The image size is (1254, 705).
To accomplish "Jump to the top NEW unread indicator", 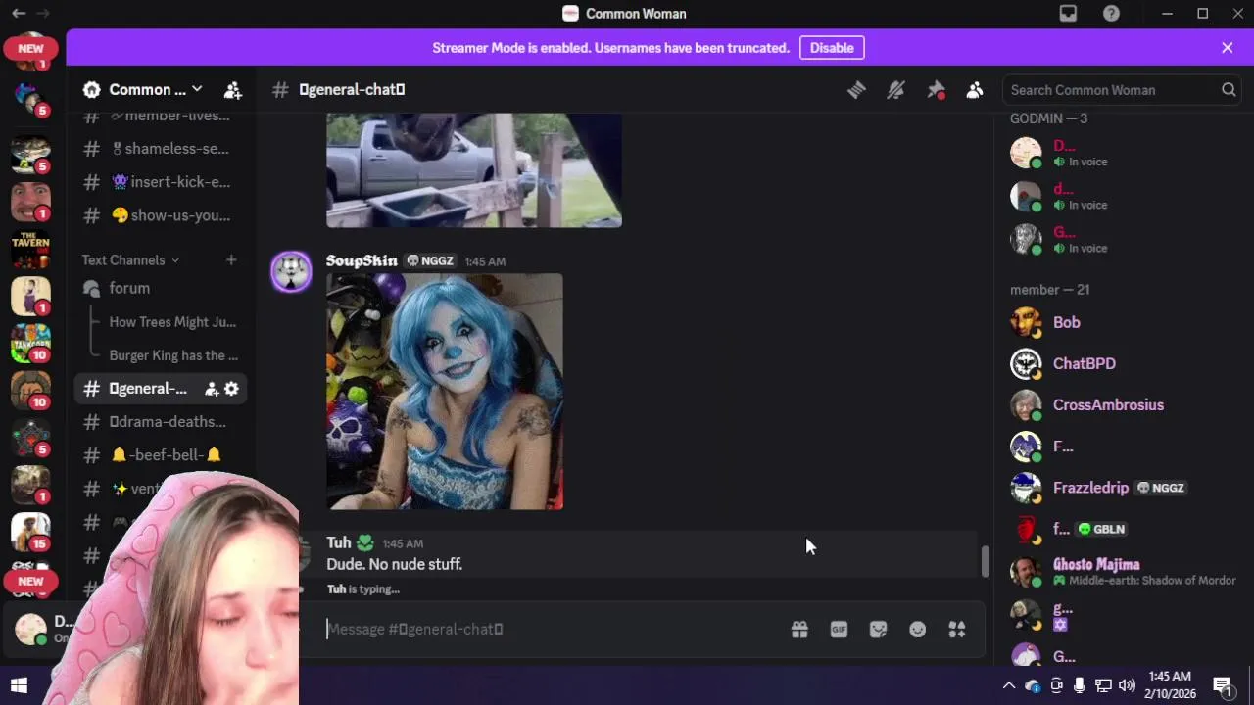I will tap(30, 48).
